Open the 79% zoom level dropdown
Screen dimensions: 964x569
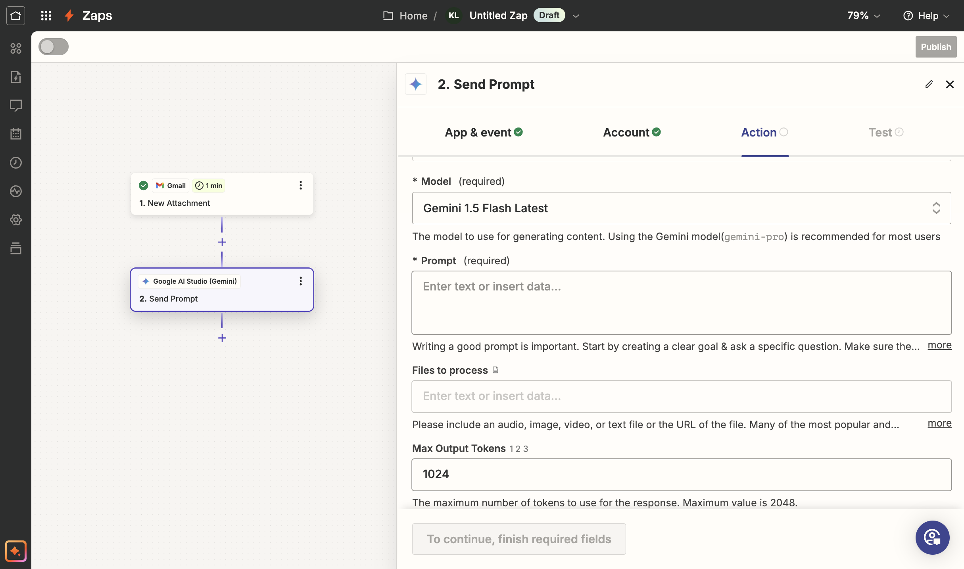click(864, 15)
